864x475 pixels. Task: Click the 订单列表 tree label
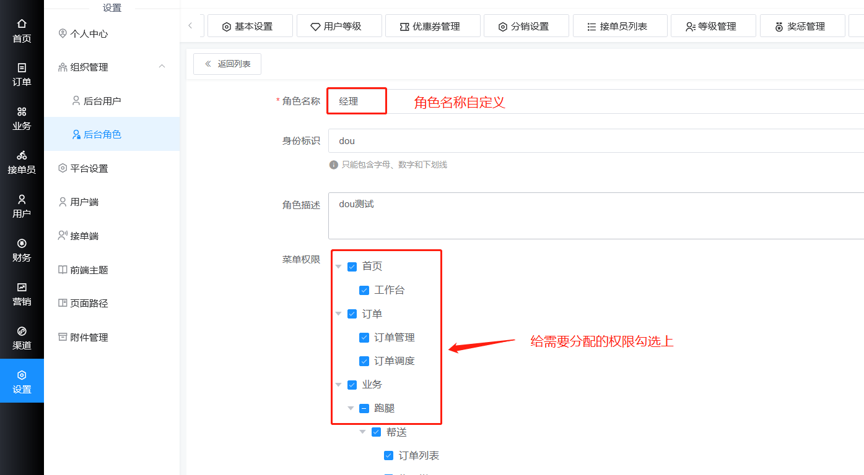tap(419, 456)
